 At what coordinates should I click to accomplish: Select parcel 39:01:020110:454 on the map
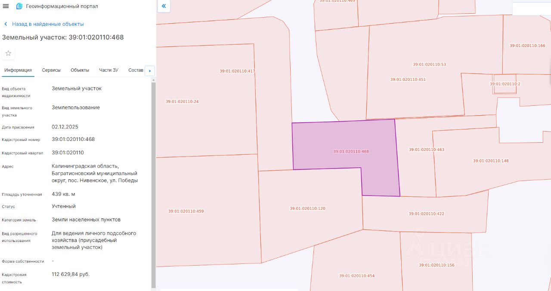coord(357,276)
